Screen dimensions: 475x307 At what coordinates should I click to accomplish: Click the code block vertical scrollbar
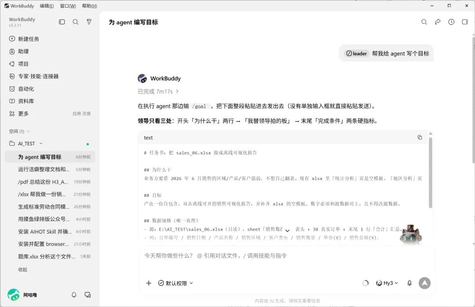pyautogui.click(x=431, y=173)
